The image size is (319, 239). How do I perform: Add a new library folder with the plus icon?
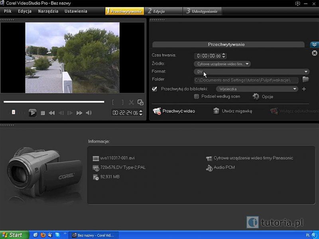click(x=304, y=89)
